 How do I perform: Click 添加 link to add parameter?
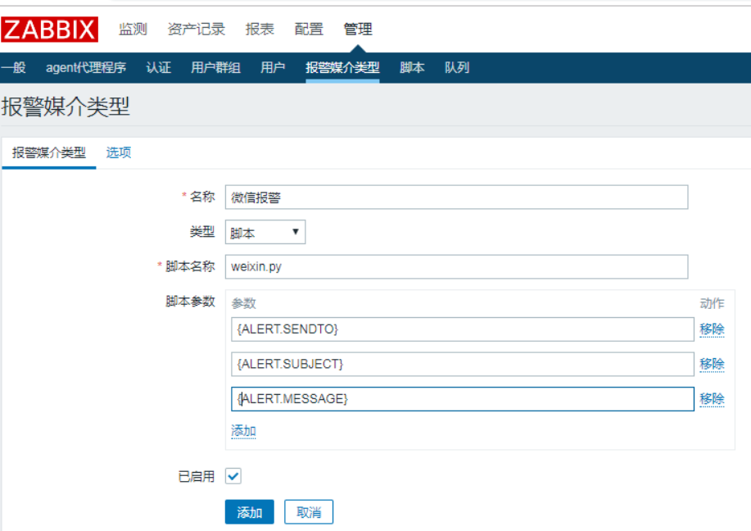tap(243, 431)
